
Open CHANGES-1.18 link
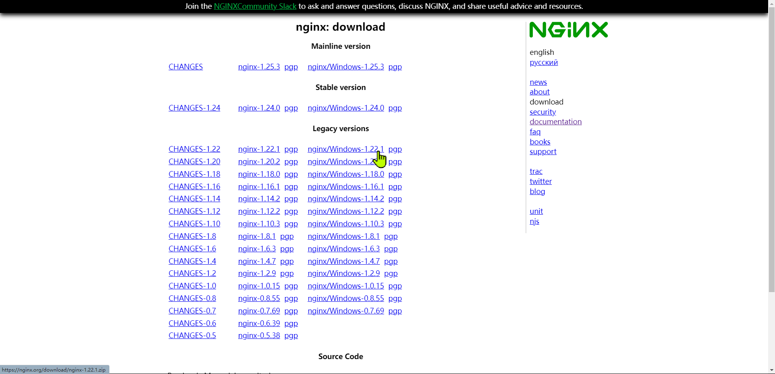pos(195,174)
